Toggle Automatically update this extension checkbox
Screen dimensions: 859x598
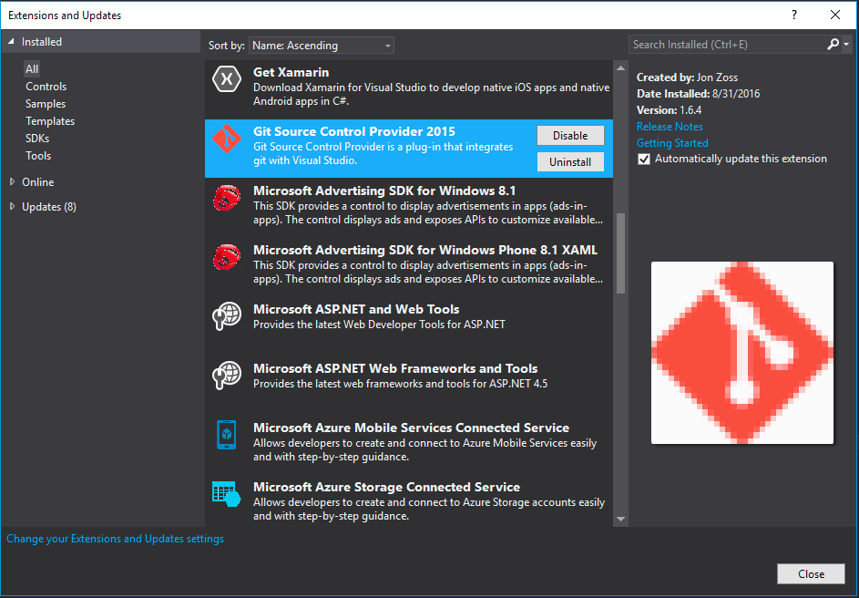point(644,159)
